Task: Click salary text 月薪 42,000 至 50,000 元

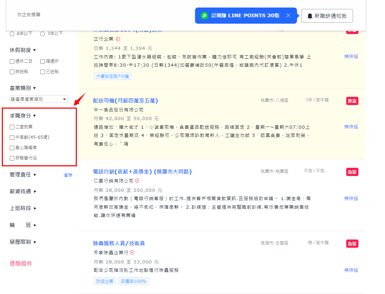Action: 126,119
